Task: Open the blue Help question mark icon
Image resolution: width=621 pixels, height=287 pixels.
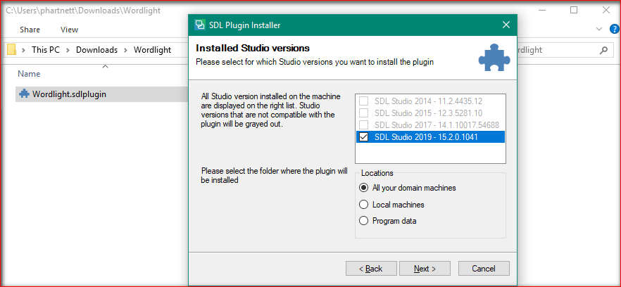Action: (614, 29)
